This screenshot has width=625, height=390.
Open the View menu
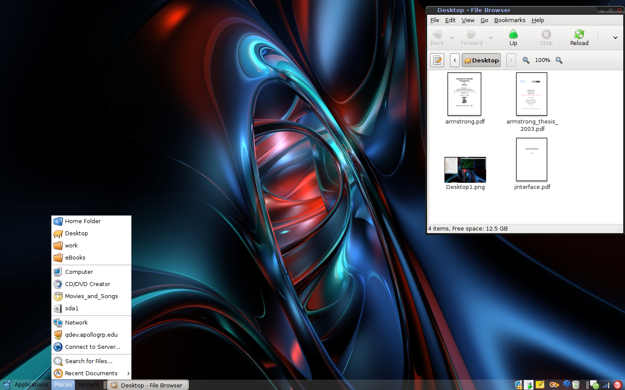click(x=467, y=20)
